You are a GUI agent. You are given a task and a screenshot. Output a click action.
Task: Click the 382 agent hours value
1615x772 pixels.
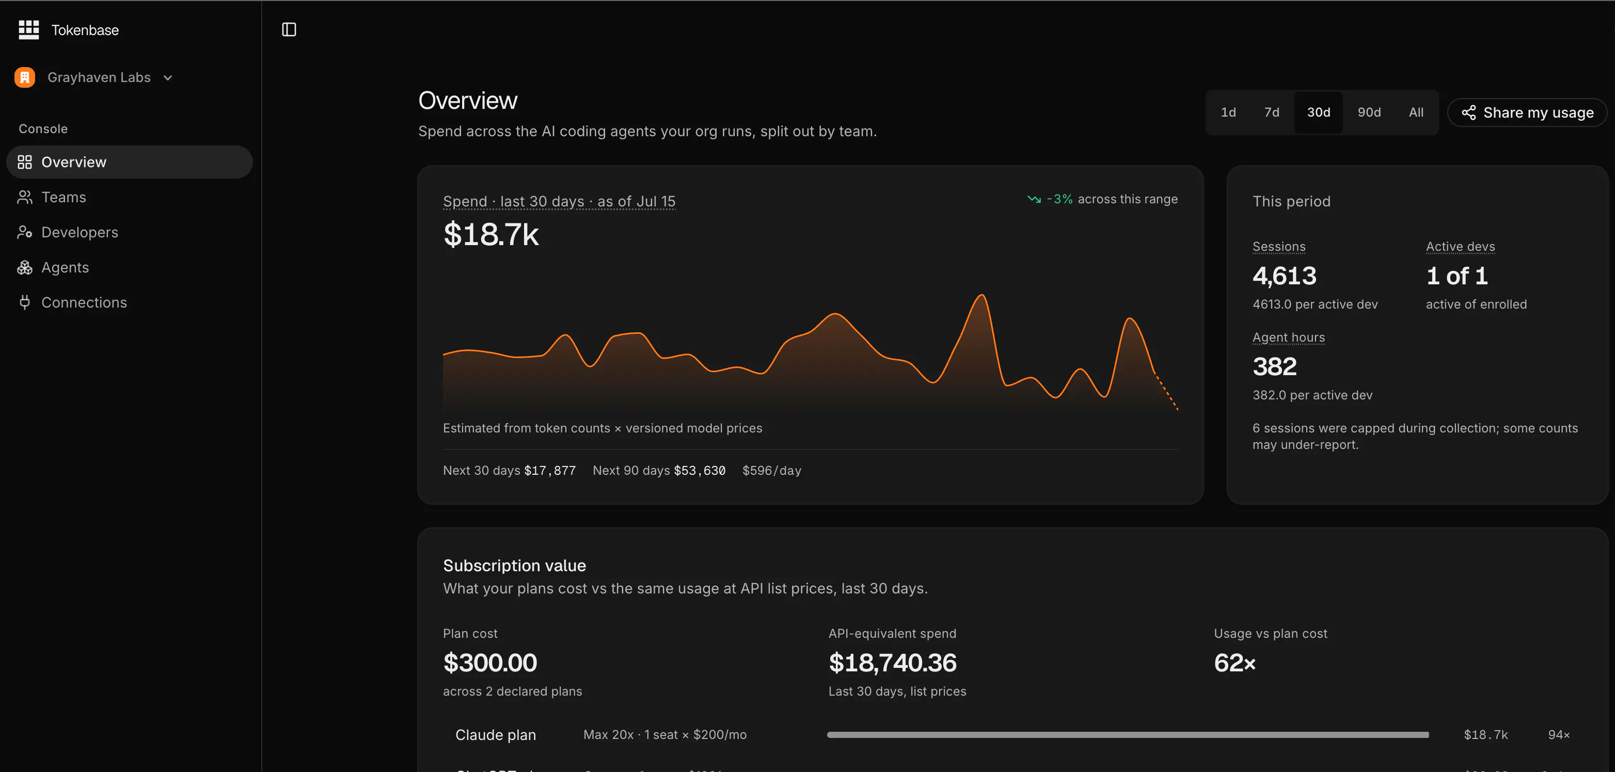(1275, 366)
